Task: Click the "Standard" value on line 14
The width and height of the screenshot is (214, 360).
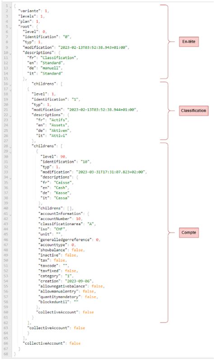Action: (51, 74)
